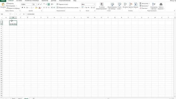The width and height of the screenshot is (176, 99).
Task: Click the Copy (Копировать) button
Action: [11, 6]
